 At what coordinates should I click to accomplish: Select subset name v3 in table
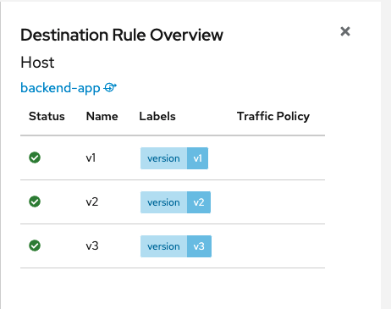pyautogui.click(x=92, y=246)
